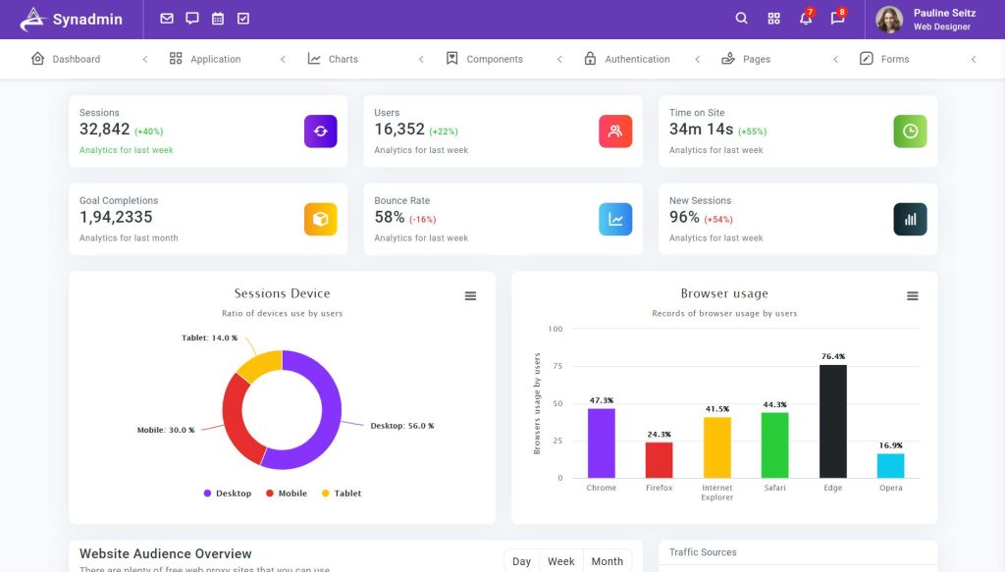This screenshot has width=1005, height=572.
Task: Click the Synadmin logo link
Action: tap(69, 19)
